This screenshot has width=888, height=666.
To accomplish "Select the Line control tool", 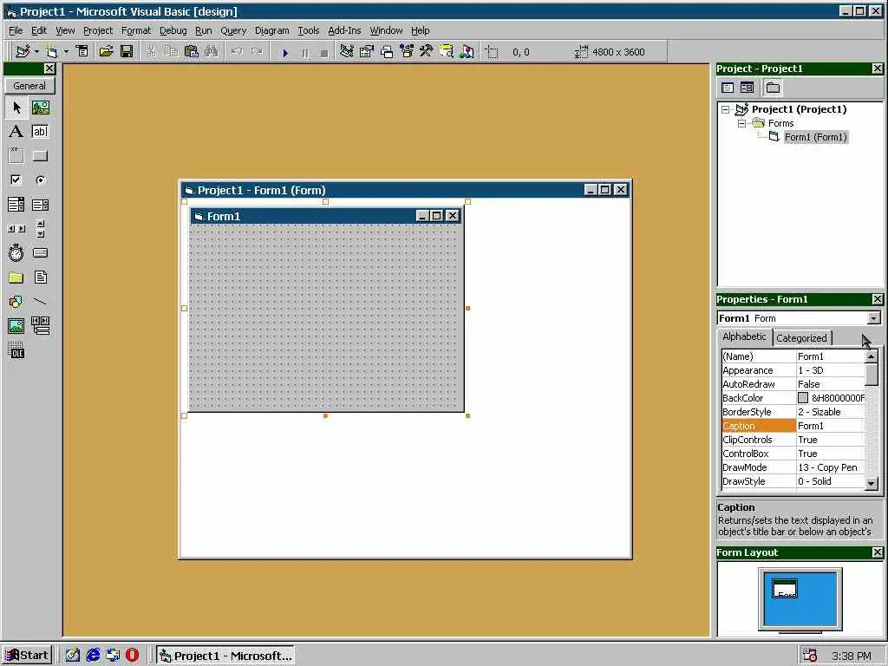I will tap(40, 302).
